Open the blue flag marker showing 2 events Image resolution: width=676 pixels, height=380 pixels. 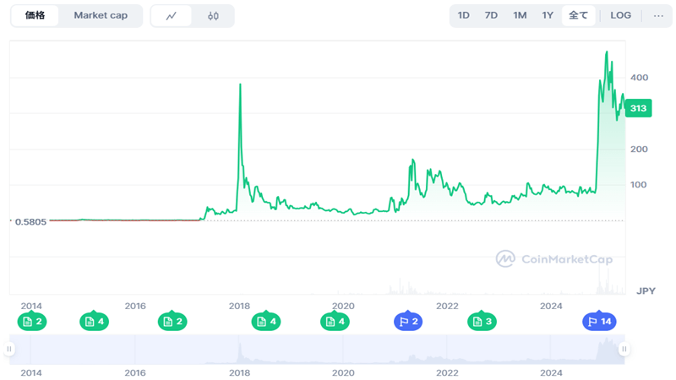pos(408,321)
